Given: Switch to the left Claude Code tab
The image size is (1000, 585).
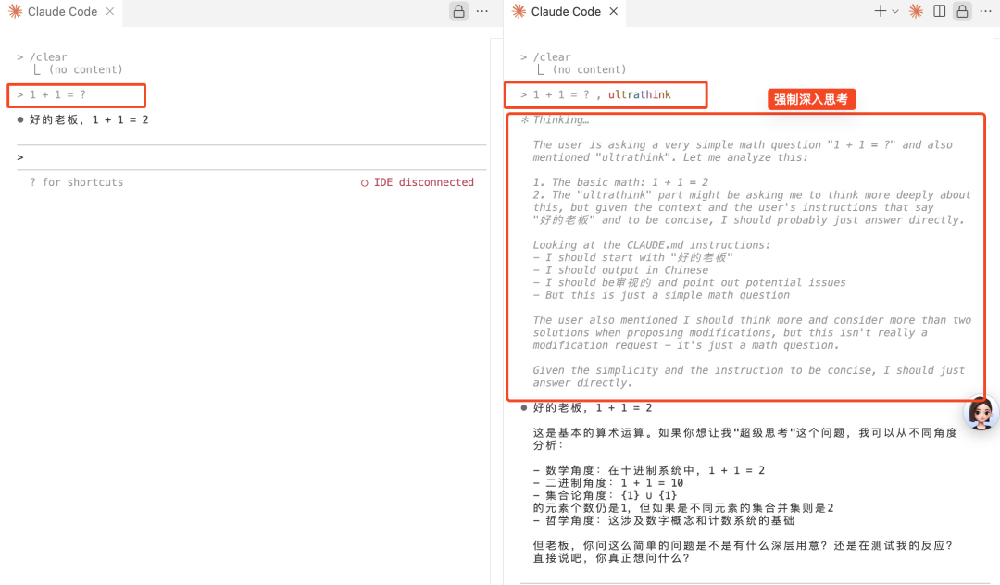Looking at the screenshot, I should coord(61,11).
